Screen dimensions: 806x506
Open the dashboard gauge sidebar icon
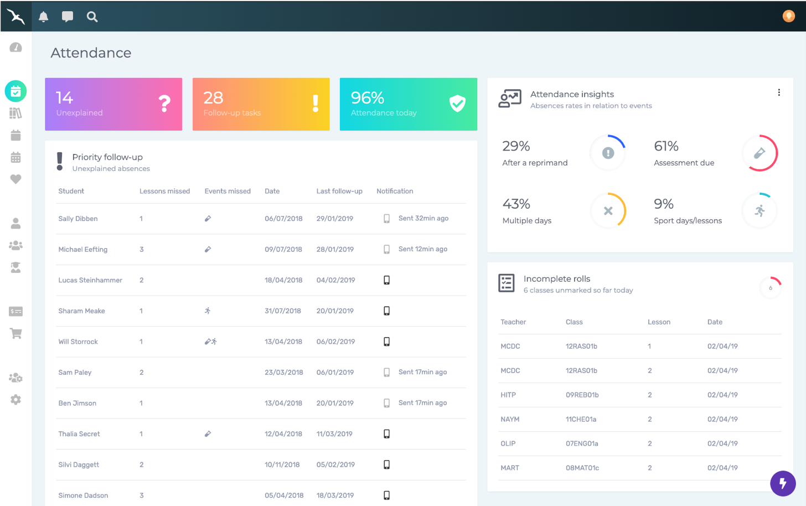click(15, 48)
